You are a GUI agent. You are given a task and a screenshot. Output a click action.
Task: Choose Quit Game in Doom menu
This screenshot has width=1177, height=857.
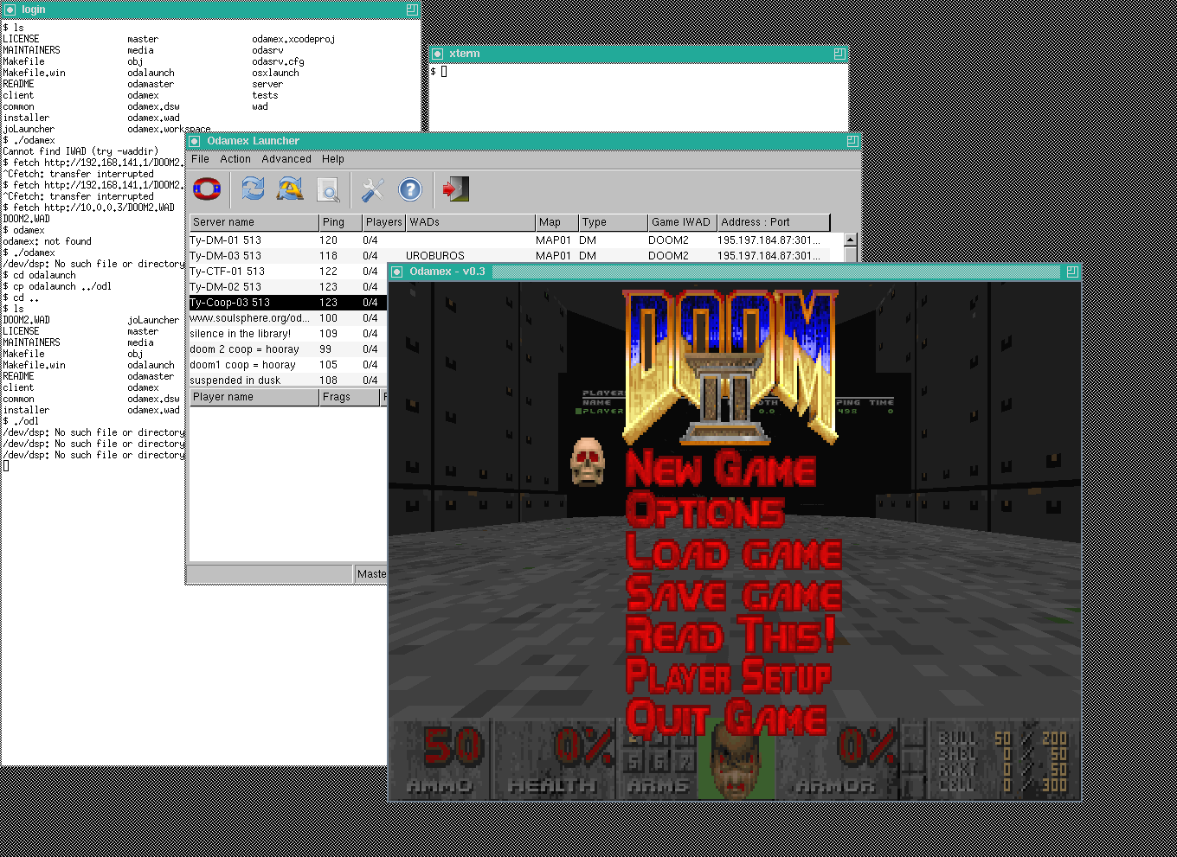(x=726, y=717)
